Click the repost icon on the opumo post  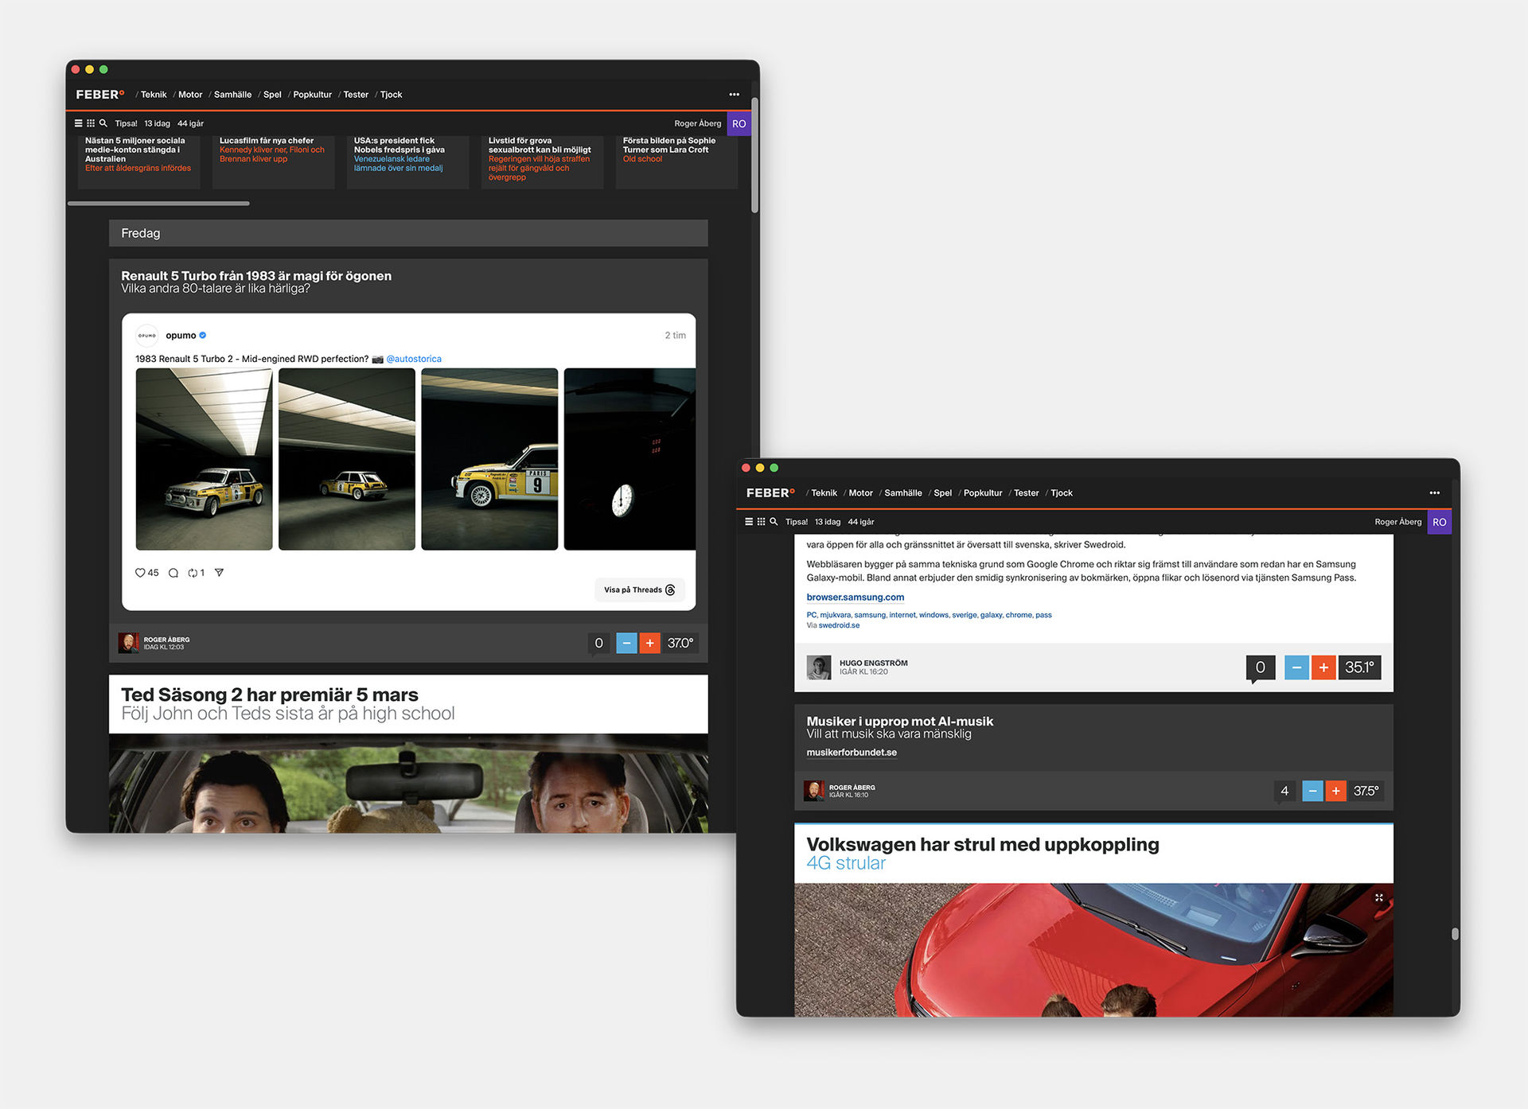tap(193, 573)
